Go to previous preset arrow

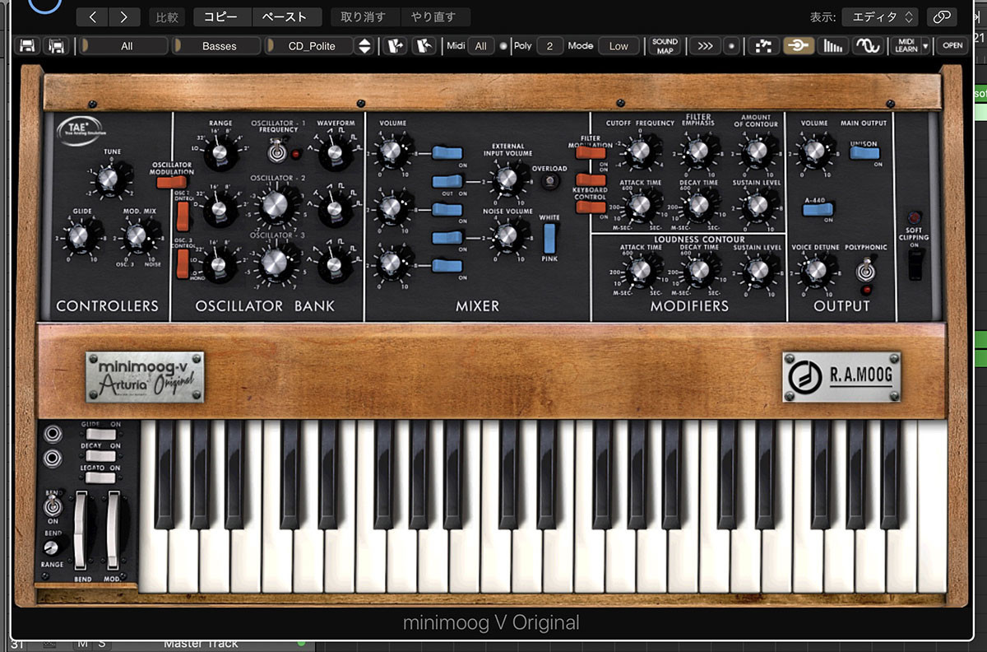coord(93,16)
